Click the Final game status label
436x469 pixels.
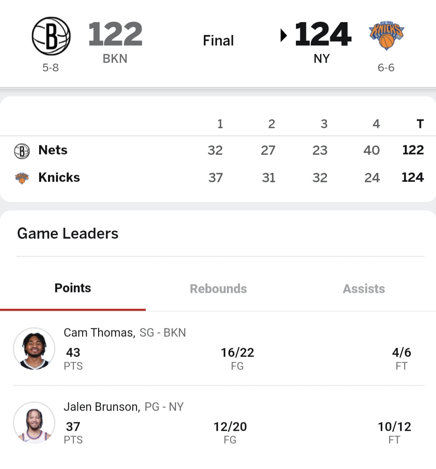click(x=218, y=41)
